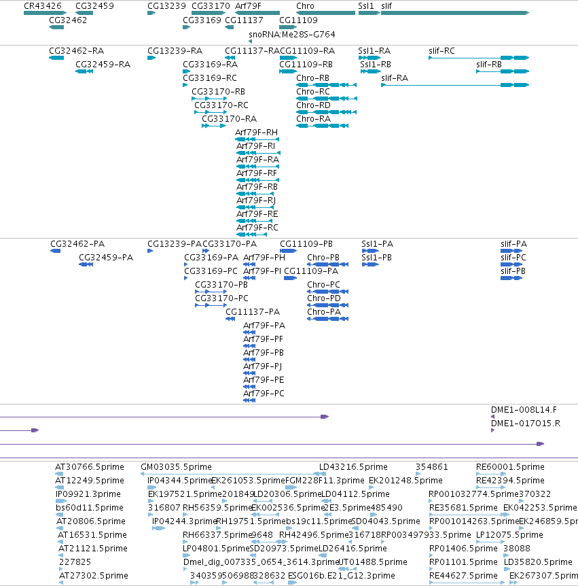
Task: Select the slif gene label in the top track
Action: [x=386, y=6]
